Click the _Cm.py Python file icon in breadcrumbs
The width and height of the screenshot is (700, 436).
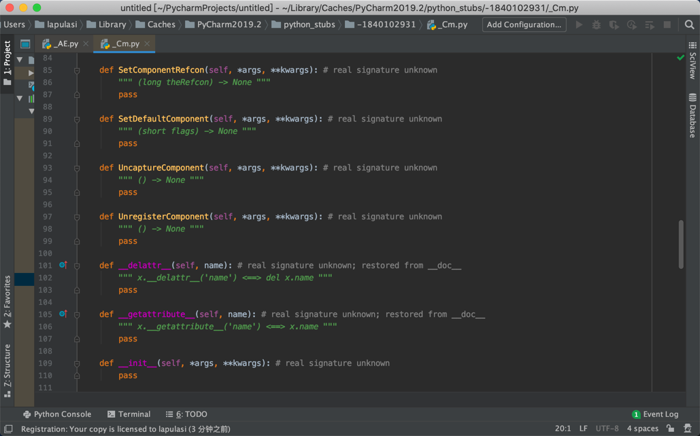pos(431,23)
